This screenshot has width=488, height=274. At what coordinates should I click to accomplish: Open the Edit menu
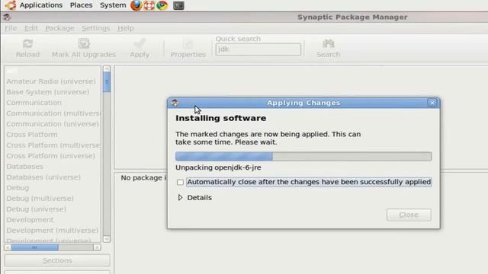(31, 28)
